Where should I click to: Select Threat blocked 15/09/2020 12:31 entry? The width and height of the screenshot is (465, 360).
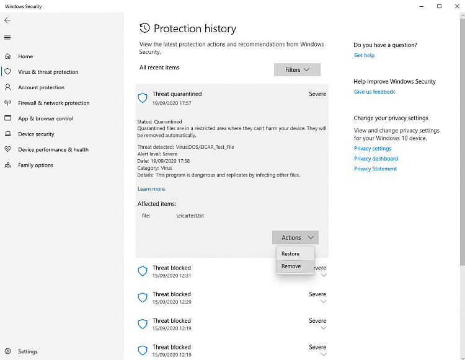232,271
